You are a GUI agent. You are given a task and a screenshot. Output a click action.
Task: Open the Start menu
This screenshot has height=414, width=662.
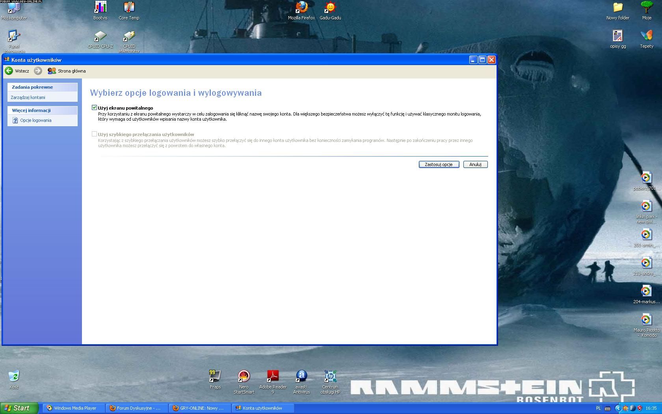pyautogui.click(x=19, y=408)
